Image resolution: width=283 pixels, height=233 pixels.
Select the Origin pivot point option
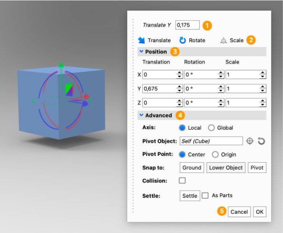215,155
